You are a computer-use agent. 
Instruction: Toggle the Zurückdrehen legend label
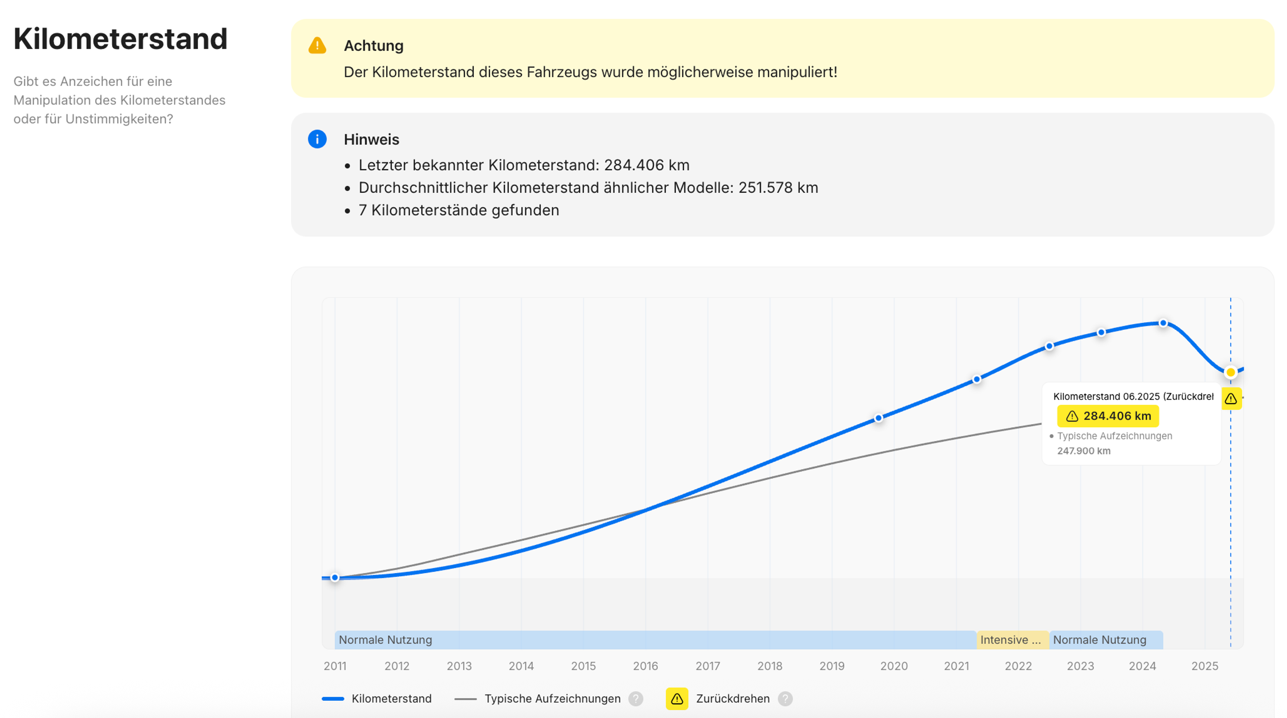733,699
